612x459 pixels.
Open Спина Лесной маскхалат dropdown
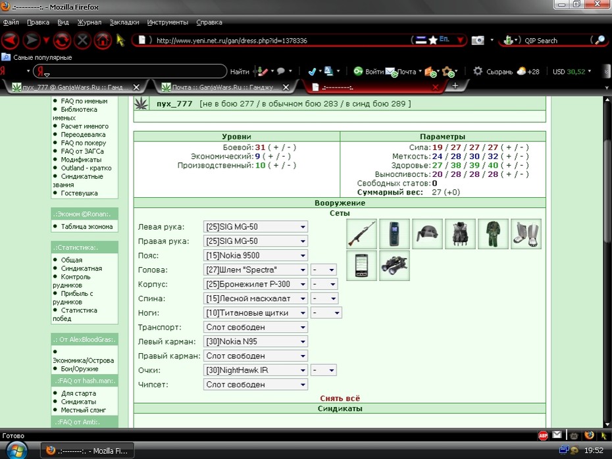coord(255,299)
